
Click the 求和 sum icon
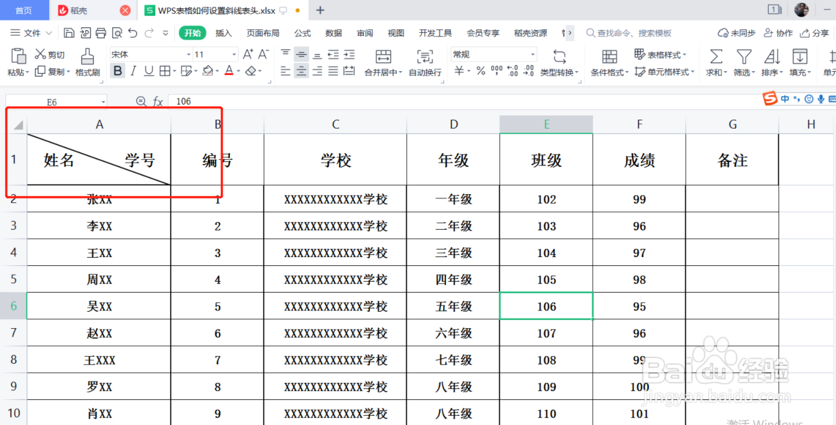pyautogui.click(x=715, y=62)
